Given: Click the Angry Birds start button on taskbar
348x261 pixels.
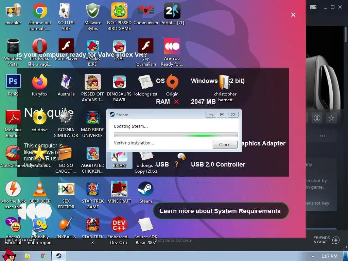Looking at the screenshot, I should coord(8,255).
